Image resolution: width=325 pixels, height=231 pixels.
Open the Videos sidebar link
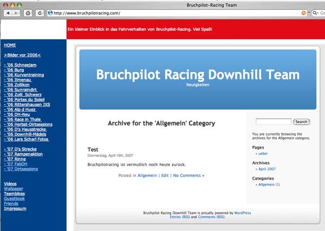[10, 184]
